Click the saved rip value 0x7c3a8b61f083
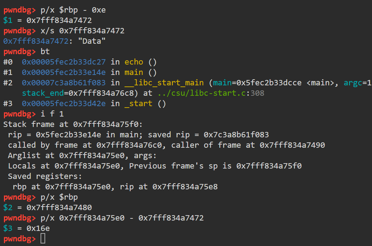This screenshot has width=372, height=246. pos(236,135)
